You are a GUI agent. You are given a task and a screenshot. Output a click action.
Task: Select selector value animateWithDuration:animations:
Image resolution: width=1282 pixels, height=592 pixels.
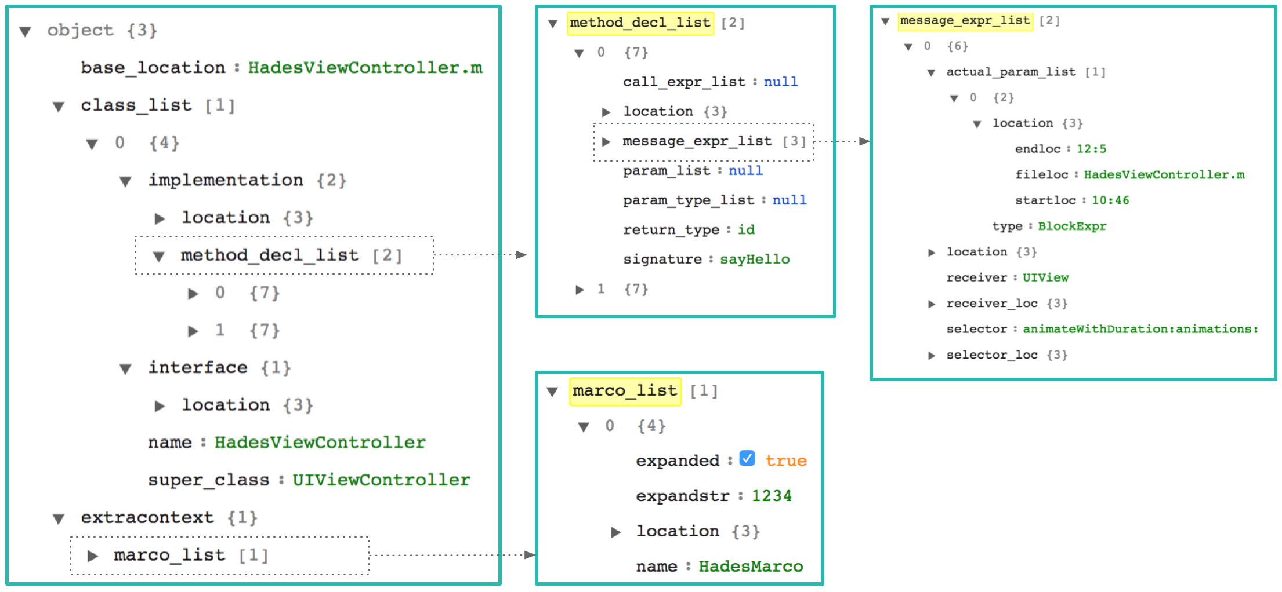[1140, 329]
